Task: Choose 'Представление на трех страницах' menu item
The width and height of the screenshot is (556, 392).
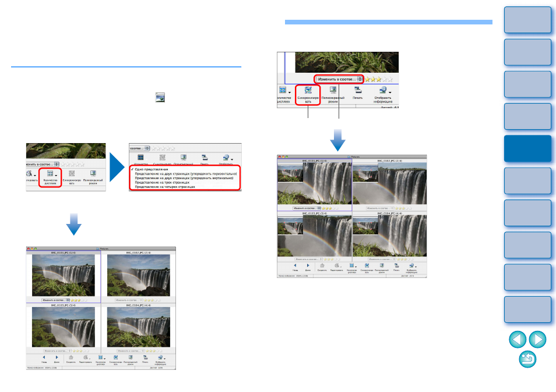Action: pyautogui.click(x=162, y=182)
